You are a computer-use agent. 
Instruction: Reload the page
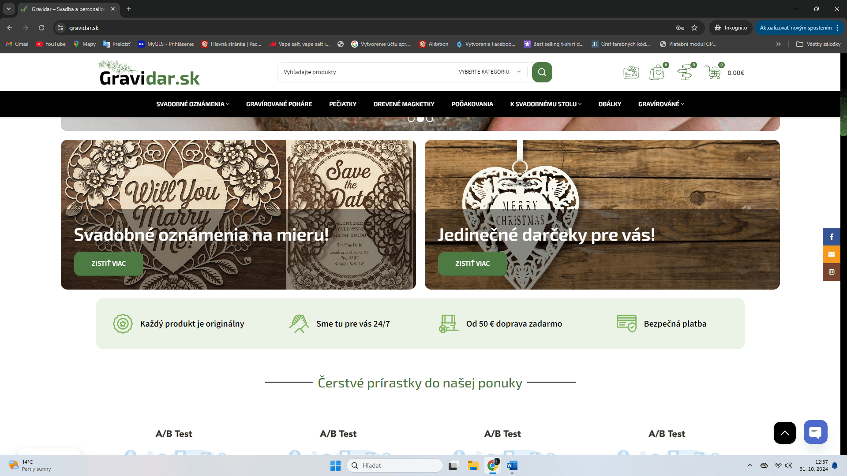click(x=41, y=28)
